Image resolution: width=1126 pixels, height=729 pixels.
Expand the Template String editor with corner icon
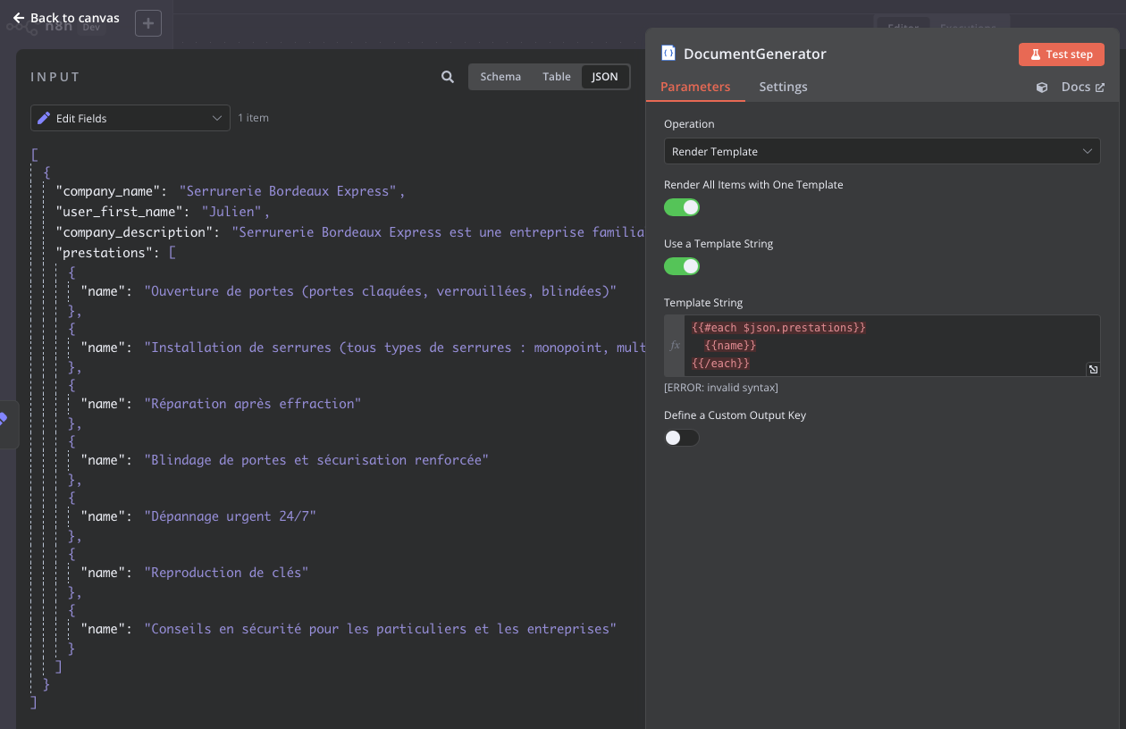tap(1092, 369)
